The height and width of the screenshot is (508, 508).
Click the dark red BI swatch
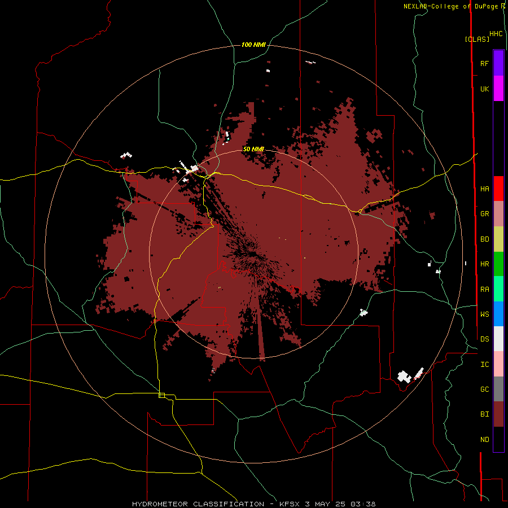click(498, 414)
